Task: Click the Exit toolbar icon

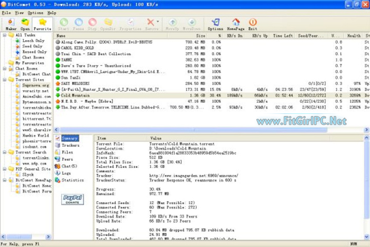Action: 252,24
